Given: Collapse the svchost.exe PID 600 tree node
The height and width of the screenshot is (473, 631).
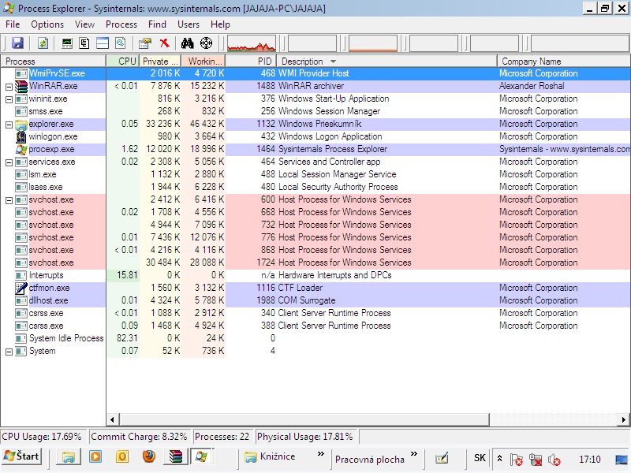Looking at the screenshot, I should (x=9, y=200).
